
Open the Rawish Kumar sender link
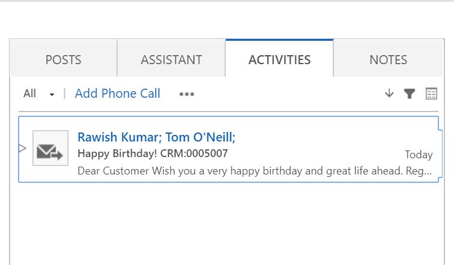(x=114, y=138)
